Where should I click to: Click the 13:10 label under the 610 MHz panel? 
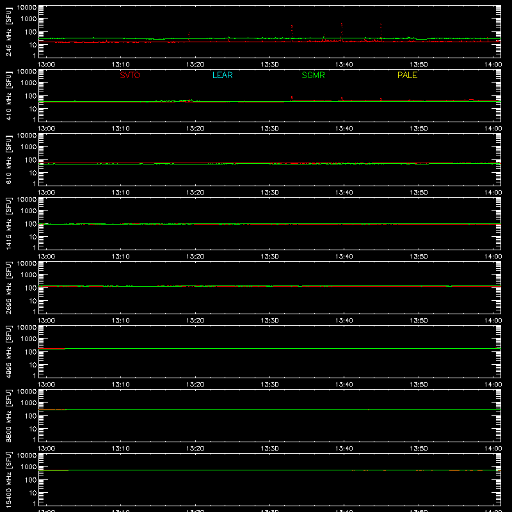coord(120,193)
